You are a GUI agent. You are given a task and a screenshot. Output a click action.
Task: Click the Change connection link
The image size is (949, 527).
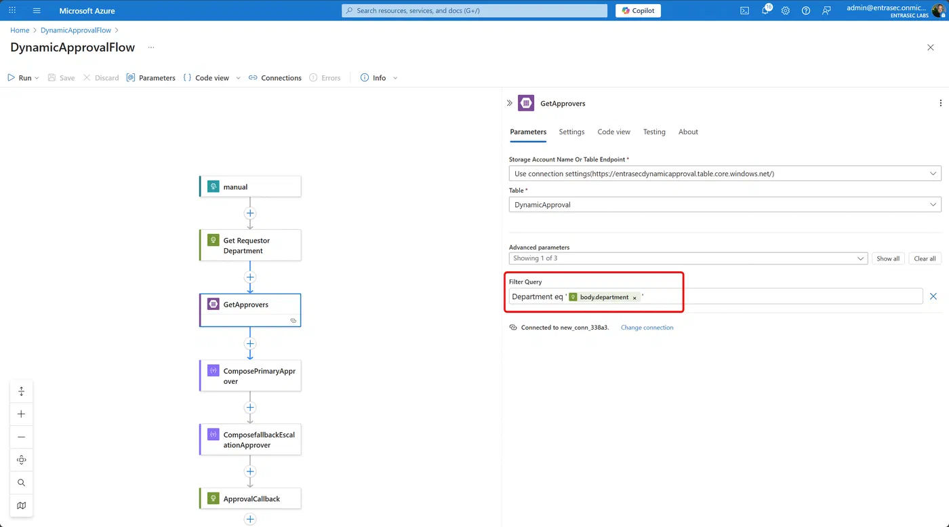tap(647, 328)
